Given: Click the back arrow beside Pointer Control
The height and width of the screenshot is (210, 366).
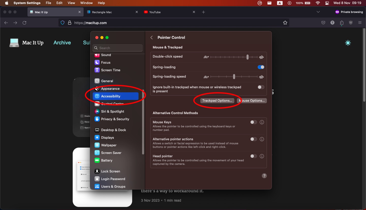Looking at the screenshot, I should pos(152,38).
